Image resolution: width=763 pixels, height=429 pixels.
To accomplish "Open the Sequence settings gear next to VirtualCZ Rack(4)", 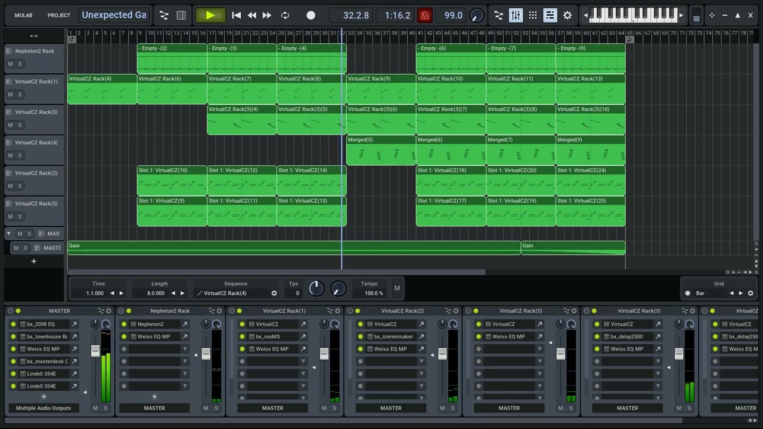I will click(x=274, y=293).
